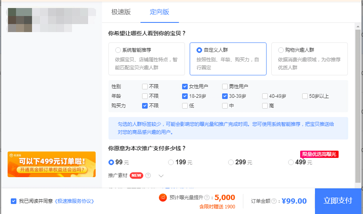The height and width of the screenshot is (214, 363).
Task: Toggle the 我已阅读并同意 agreement checkbox
Action: pyautogui.click(x=14, y=201)
